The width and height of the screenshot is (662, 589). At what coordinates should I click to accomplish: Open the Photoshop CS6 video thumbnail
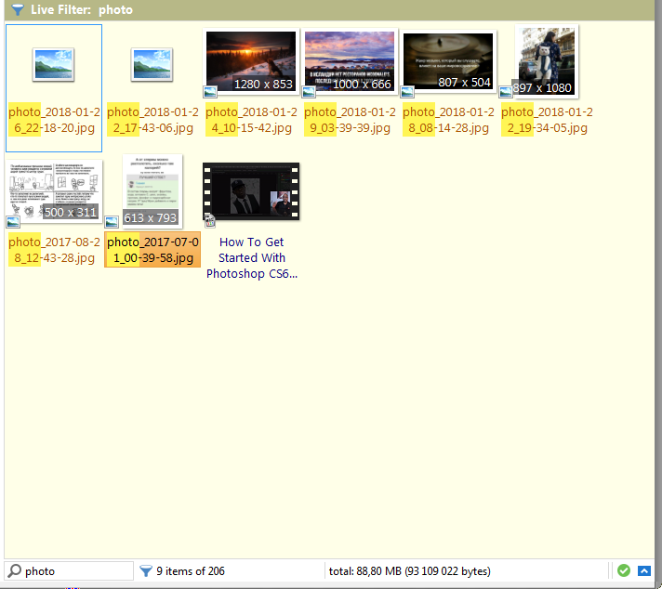point(251,191)
